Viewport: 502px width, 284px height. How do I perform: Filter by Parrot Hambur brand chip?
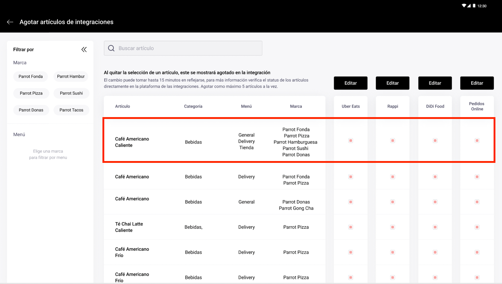point(71,76)
